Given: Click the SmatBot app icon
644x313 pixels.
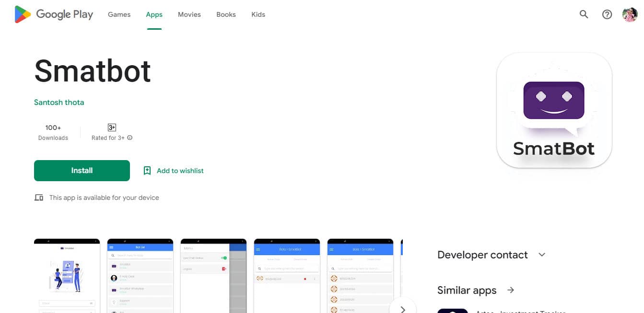Looking at the screenshot, I should (x=554, y=110).
